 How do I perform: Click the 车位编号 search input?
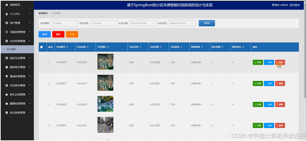[x=64, y=23]
